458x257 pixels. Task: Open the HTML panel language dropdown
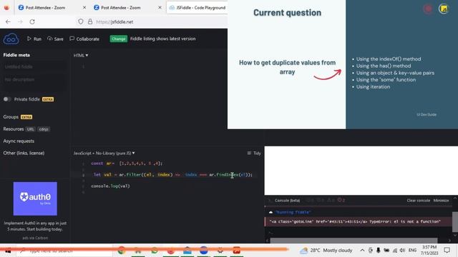(x=81, y=56)
